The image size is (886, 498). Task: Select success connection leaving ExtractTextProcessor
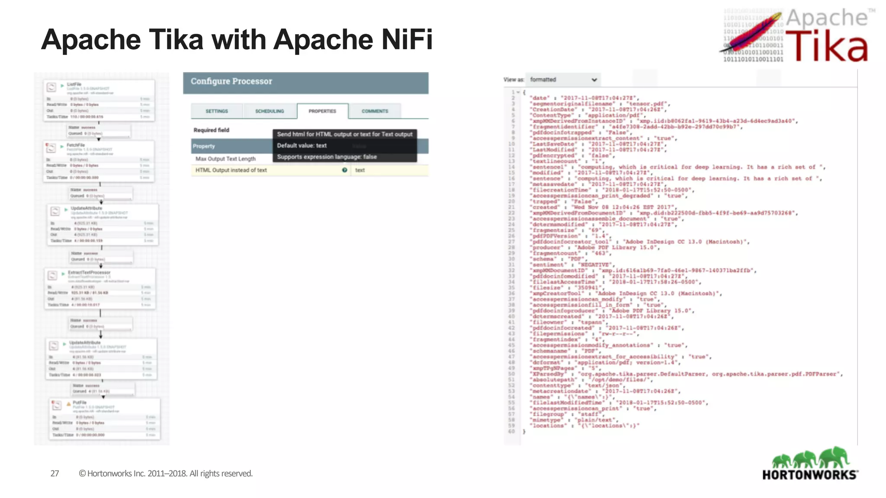point(100,323)
